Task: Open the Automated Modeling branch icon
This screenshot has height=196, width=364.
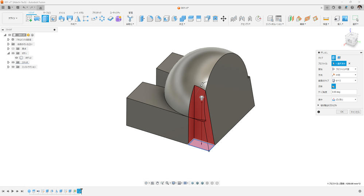Action: pos(130,19)
